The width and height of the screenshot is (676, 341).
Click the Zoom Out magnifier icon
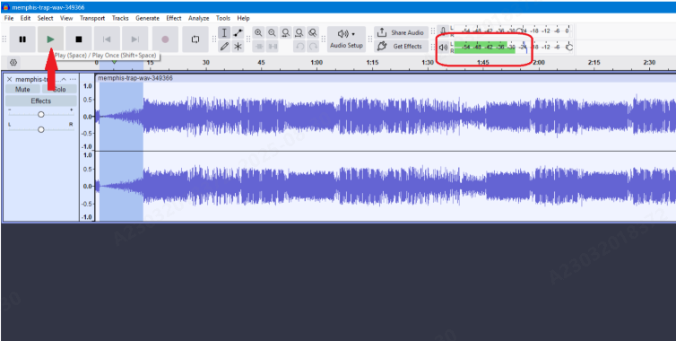coord(272,33)
